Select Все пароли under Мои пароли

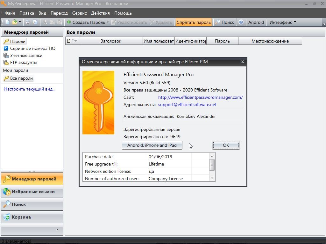click(x=18, y=78)
